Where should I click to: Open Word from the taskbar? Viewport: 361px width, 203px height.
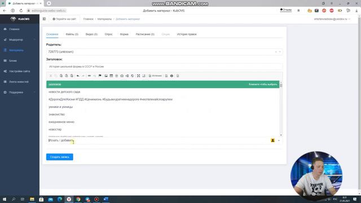click(x=105, y=199)
